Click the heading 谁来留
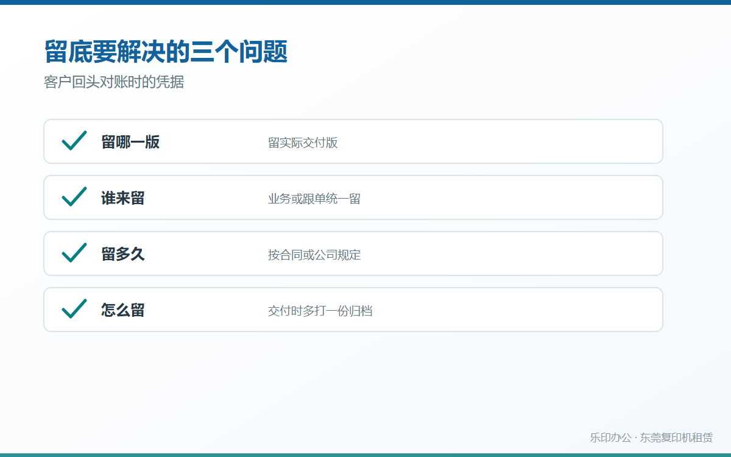Screen dimensions: 731x457 pos(123,198)
